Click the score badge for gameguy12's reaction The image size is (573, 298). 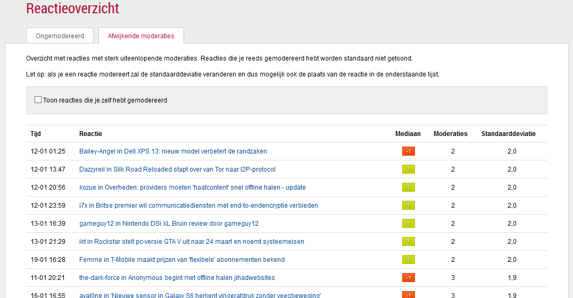point(408,224)
